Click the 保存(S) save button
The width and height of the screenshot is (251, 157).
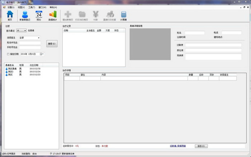click(x=201, y=146)
